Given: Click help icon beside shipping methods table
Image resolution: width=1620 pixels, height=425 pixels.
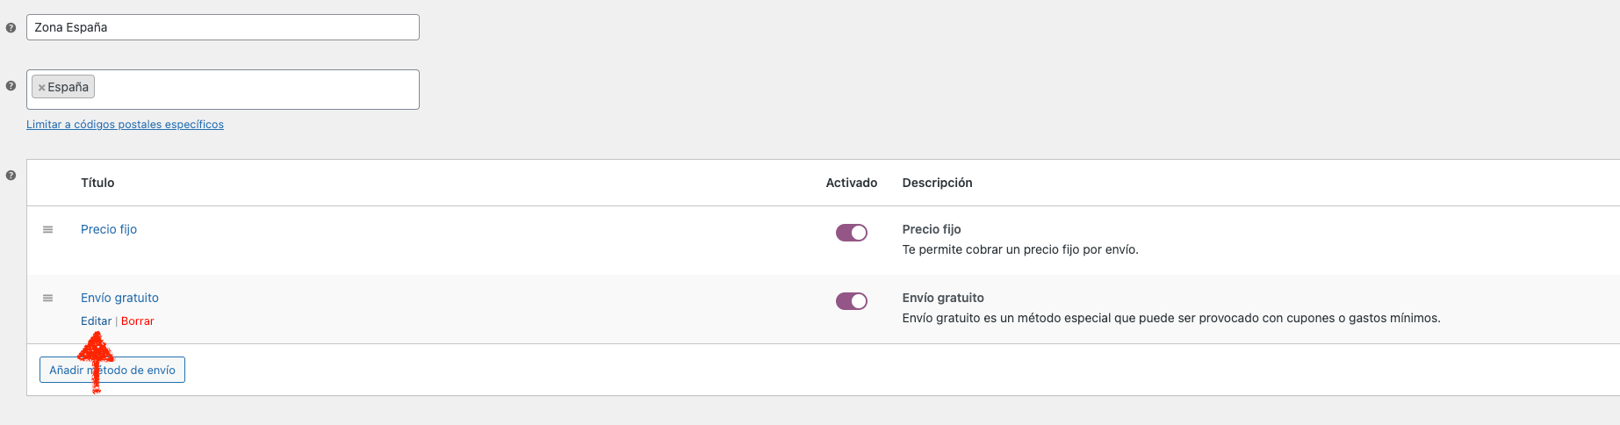Looking at the screenshot, I should click(x=11, y=176).
